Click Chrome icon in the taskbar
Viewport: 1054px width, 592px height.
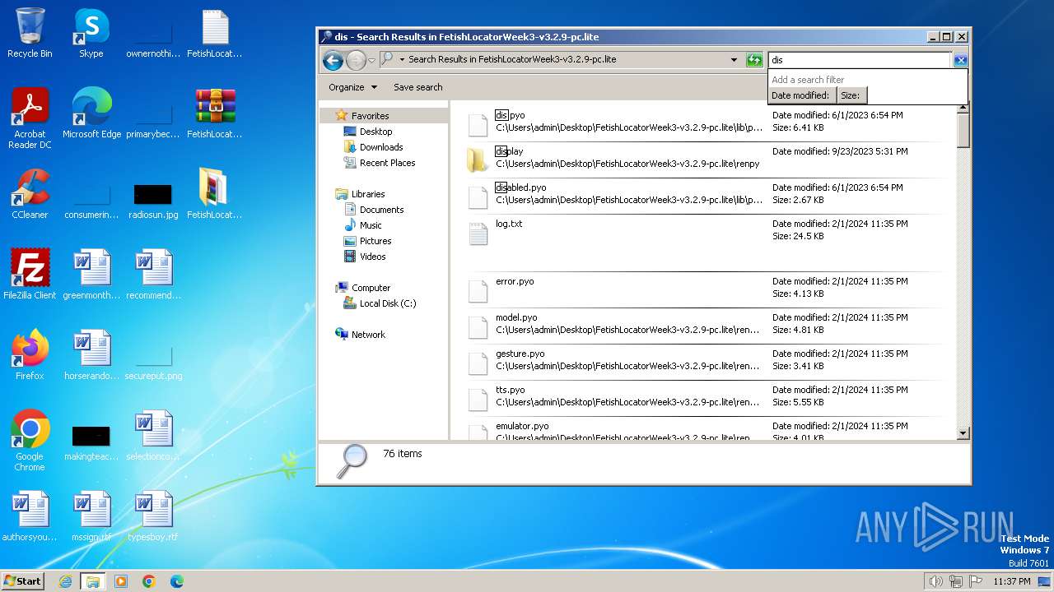[x=149, y=581]
